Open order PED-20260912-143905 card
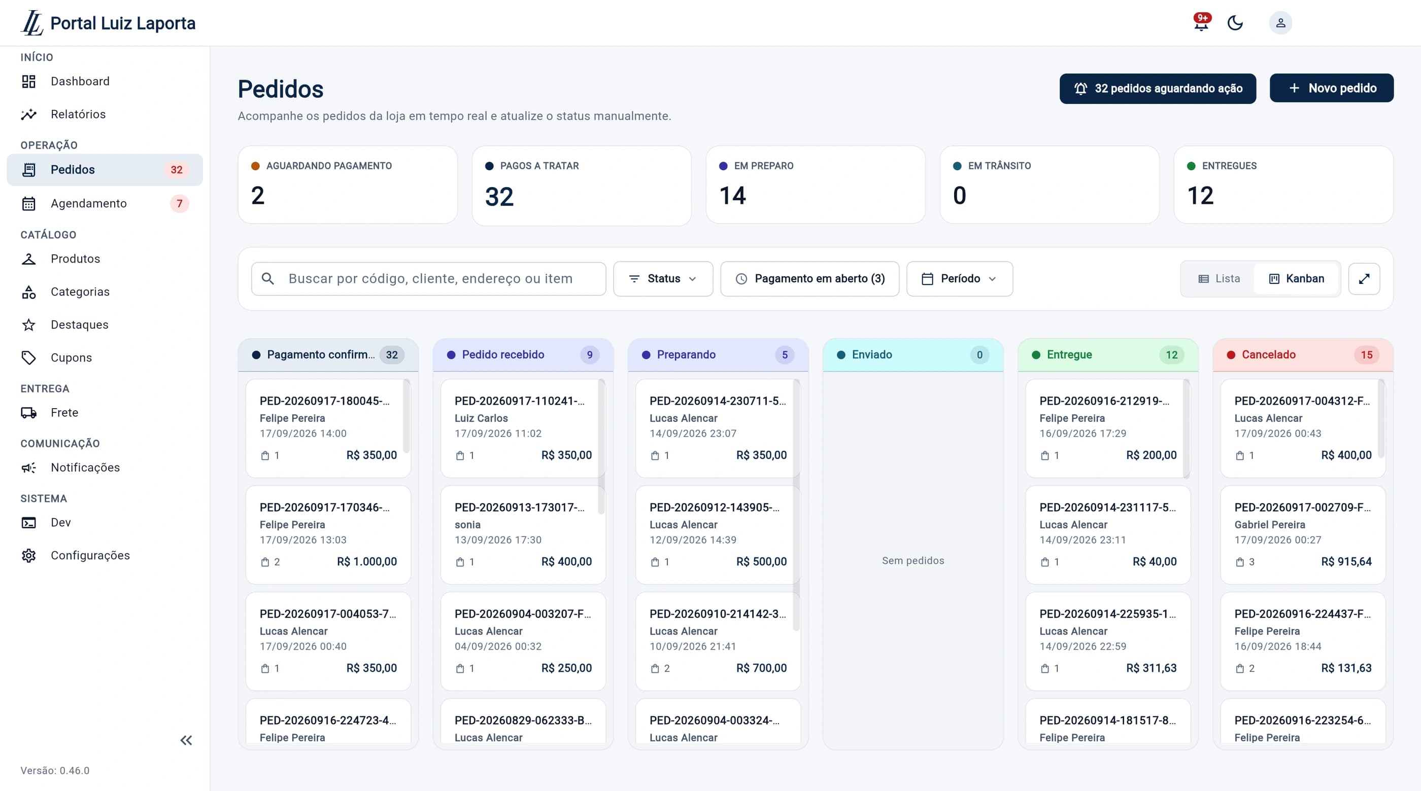The height and width of the screenshot is (791, 1421). (x=718, y=534)
